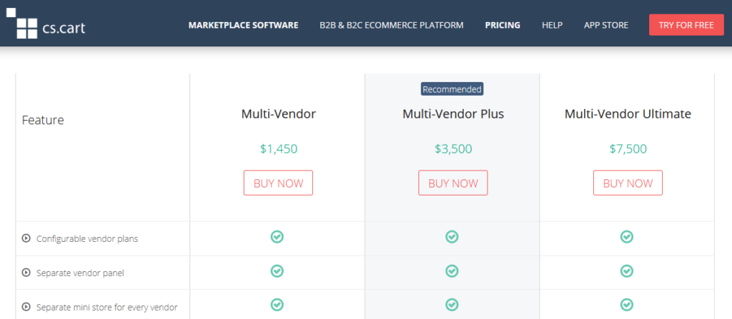This screenshot has width=732, height=319.
Task: Click Multi-Vendor checkmark for Configurable vendor plans
Action: pos(277,237)
